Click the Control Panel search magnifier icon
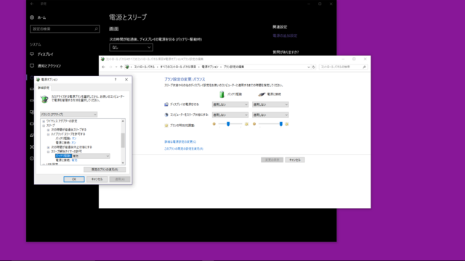The height and width of the screenshot is (261, 465). [x=364, y=67]
